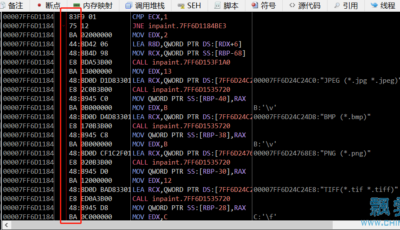Select the CALL instruction in the E8 ED0A3B00 row
This screenshot has width=400, height=230.
coord(182,199)
